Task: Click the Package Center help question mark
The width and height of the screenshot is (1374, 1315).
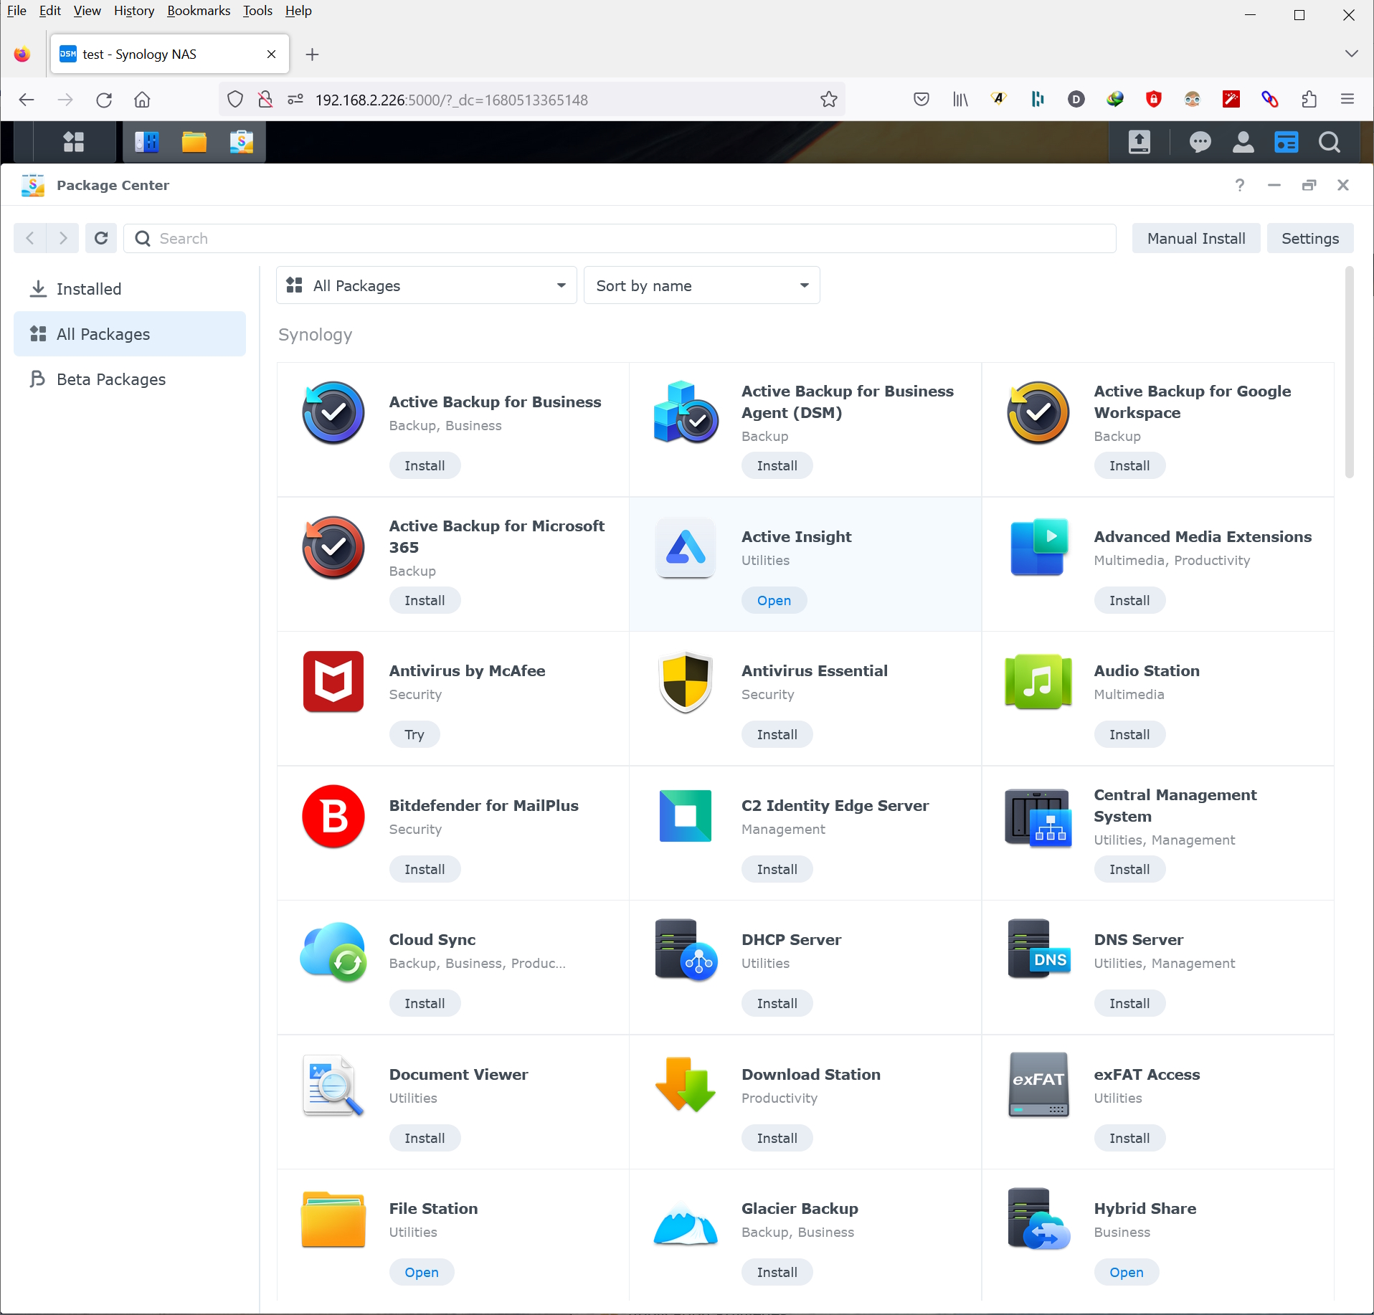Action: [x=1239, y=185]
